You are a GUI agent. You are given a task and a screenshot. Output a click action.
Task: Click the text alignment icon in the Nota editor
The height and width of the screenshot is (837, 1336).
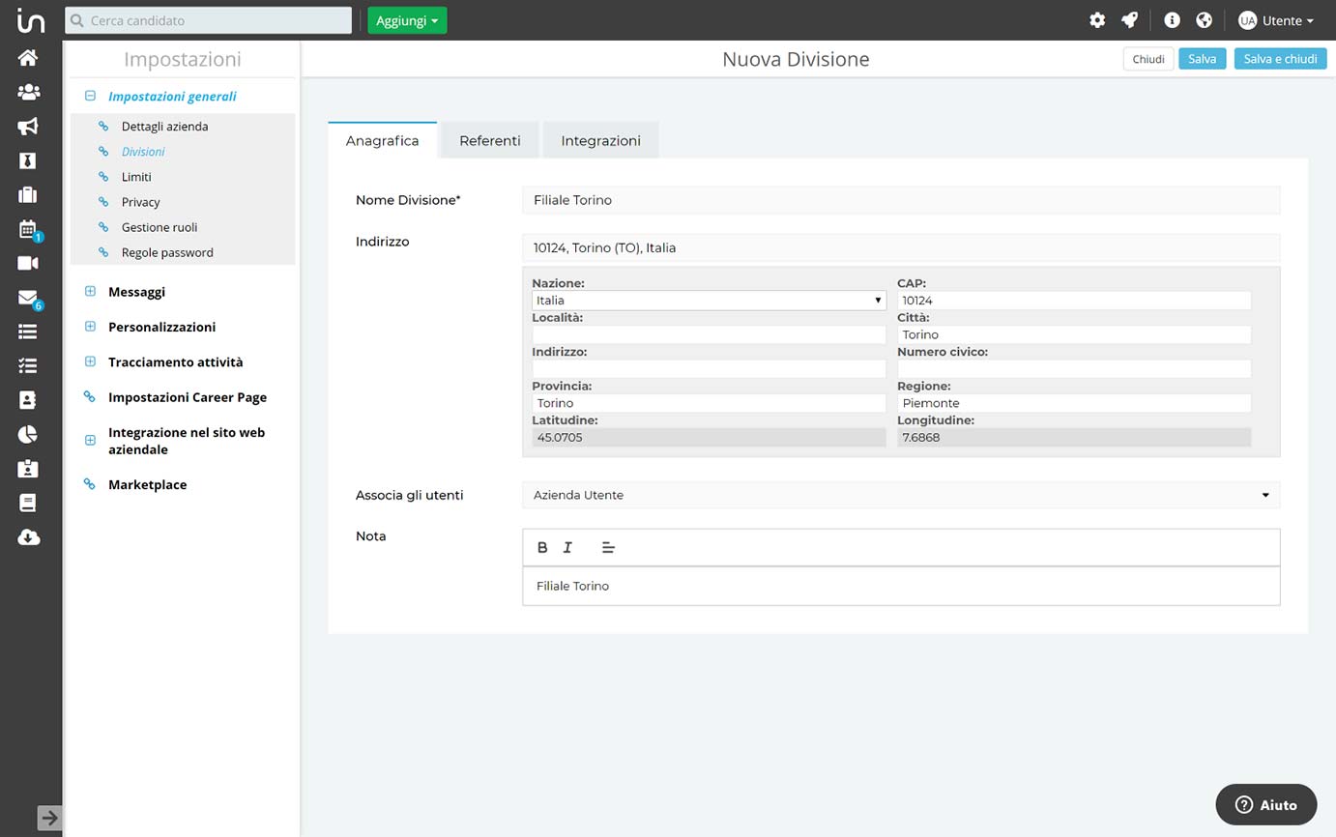click(x=608, y=547)
